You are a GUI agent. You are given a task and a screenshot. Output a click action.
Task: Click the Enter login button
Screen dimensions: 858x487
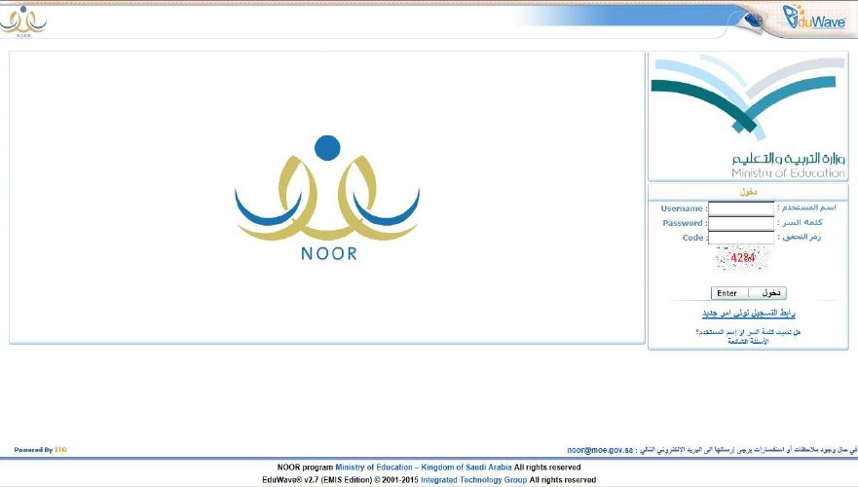coord(749,293)
